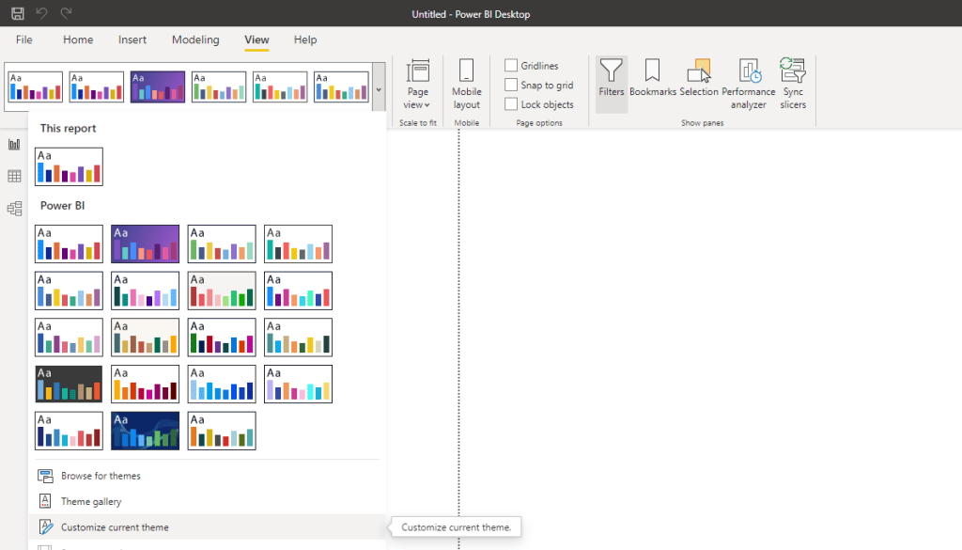Open the Modeling ribbon tab
This screenshot has width=962, height=550.
tap(195, 40)
